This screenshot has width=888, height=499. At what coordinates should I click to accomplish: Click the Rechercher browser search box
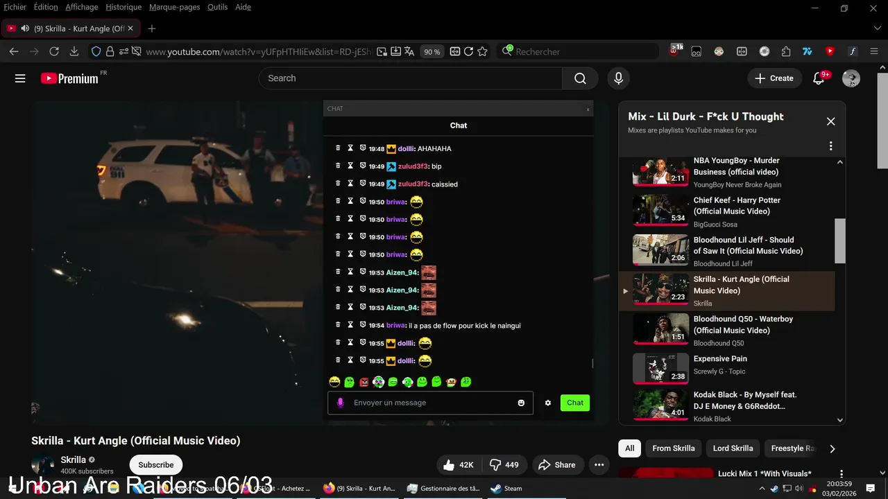(x=577, y=51)
